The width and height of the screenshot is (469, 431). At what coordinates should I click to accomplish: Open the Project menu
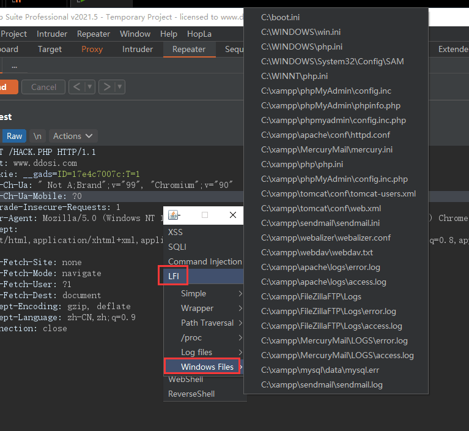[x=13, y=34]
